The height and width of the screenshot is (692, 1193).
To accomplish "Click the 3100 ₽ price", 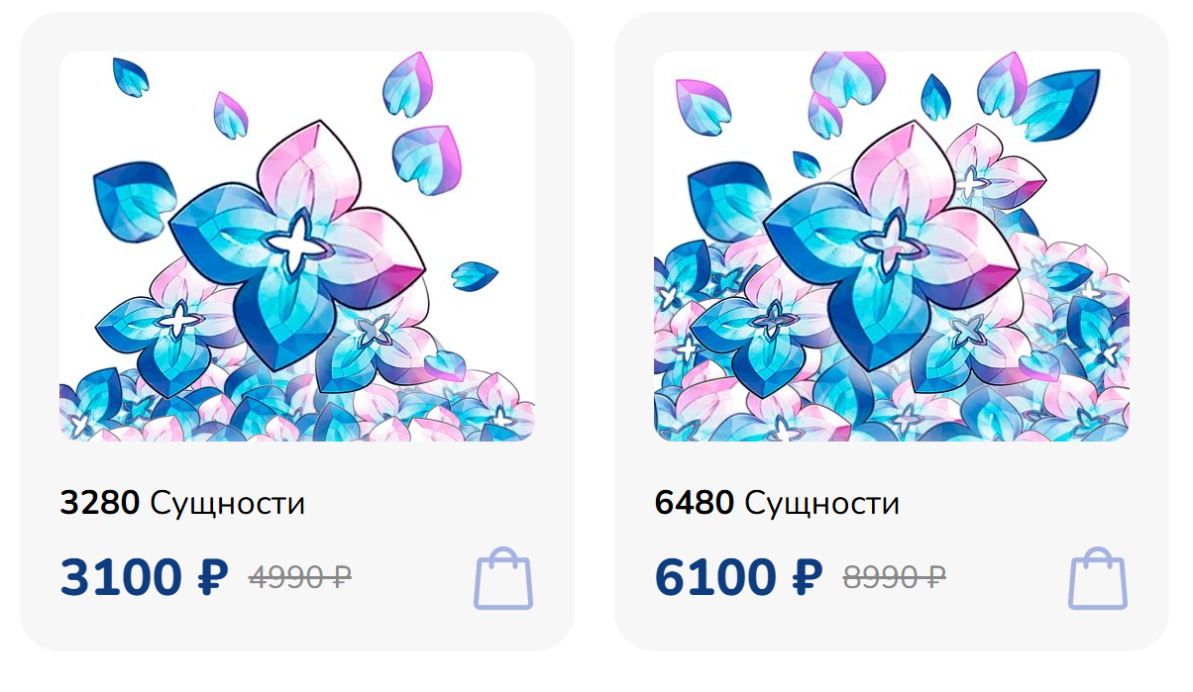I will [x=145, y=577].
